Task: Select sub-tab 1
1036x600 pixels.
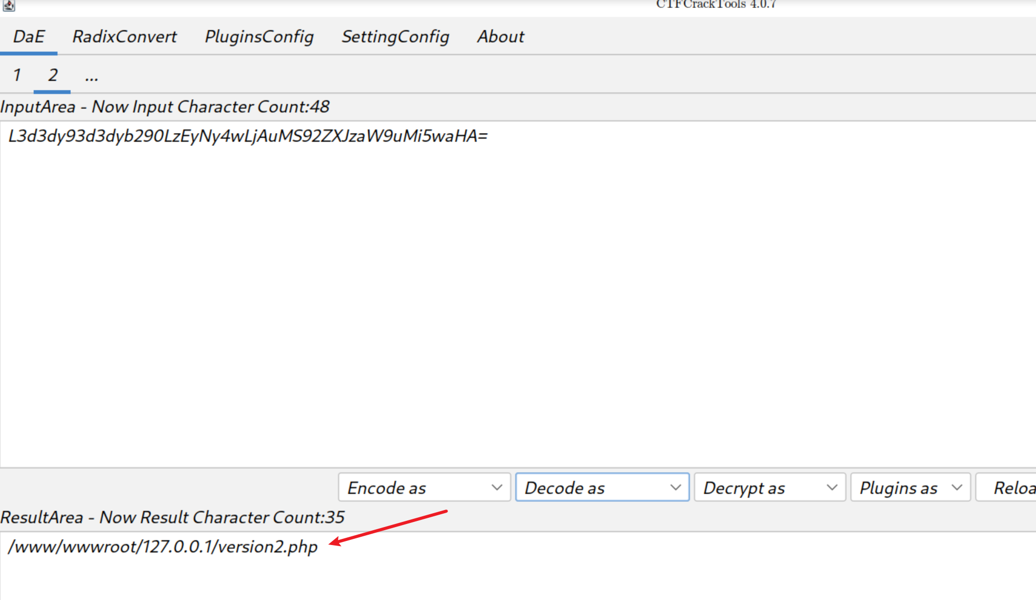Action: tap(17, 75)
